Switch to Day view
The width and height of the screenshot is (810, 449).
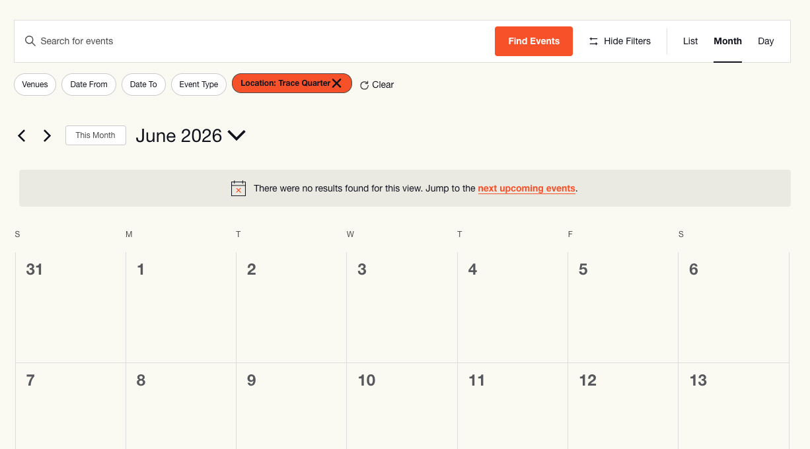pos(766,41)
